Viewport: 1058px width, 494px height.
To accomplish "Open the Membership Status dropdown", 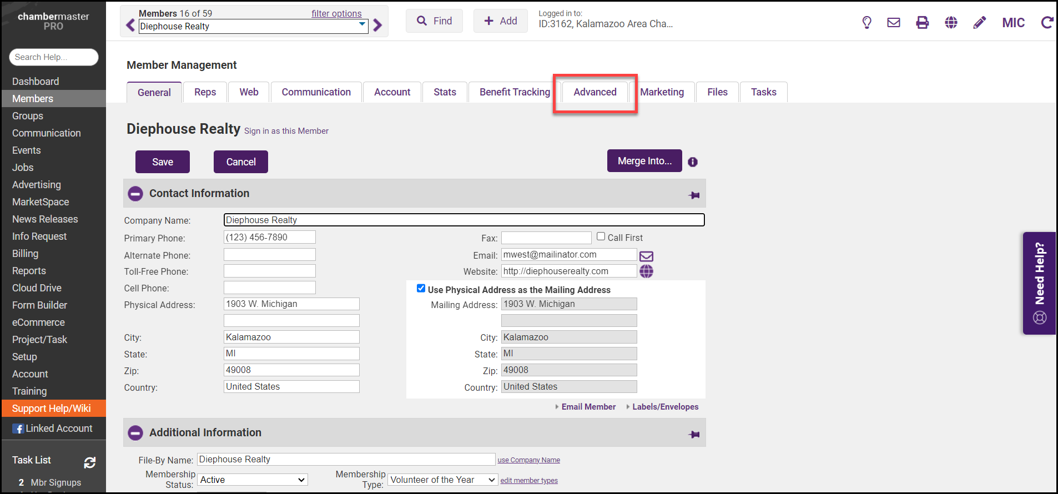I will click(x=253, y=480).
